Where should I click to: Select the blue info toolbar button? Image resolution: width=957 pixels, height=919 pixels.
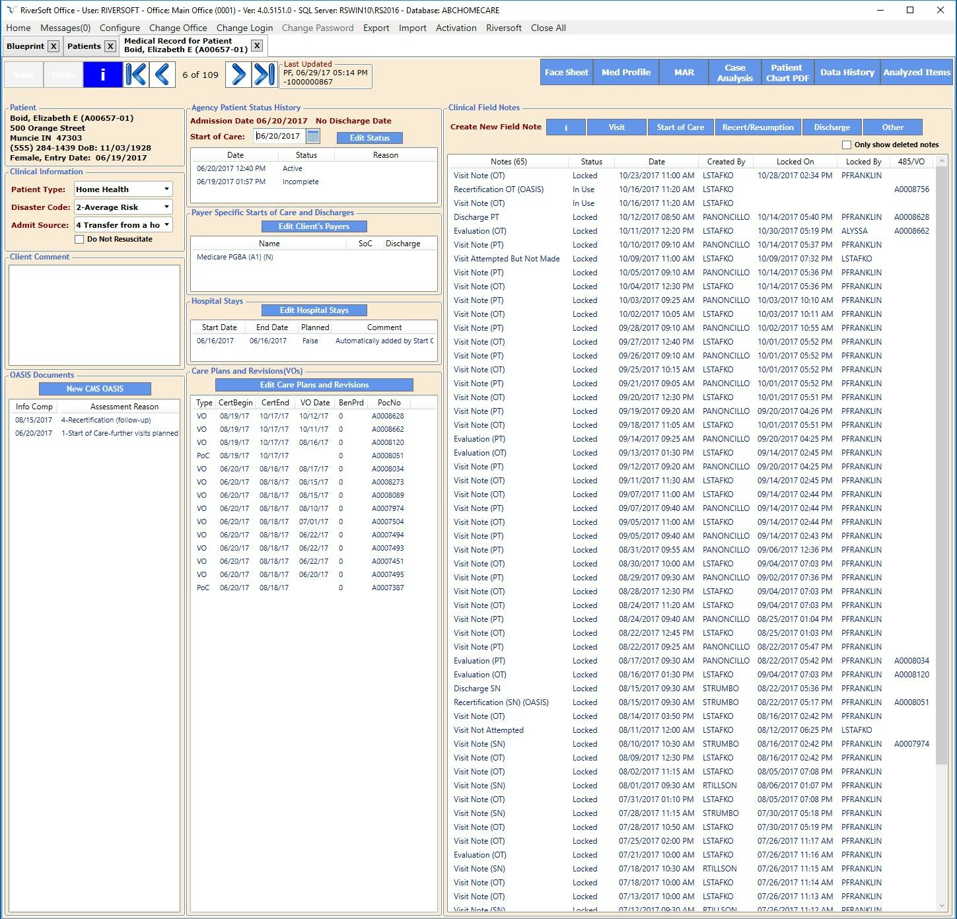pos(102,75)
